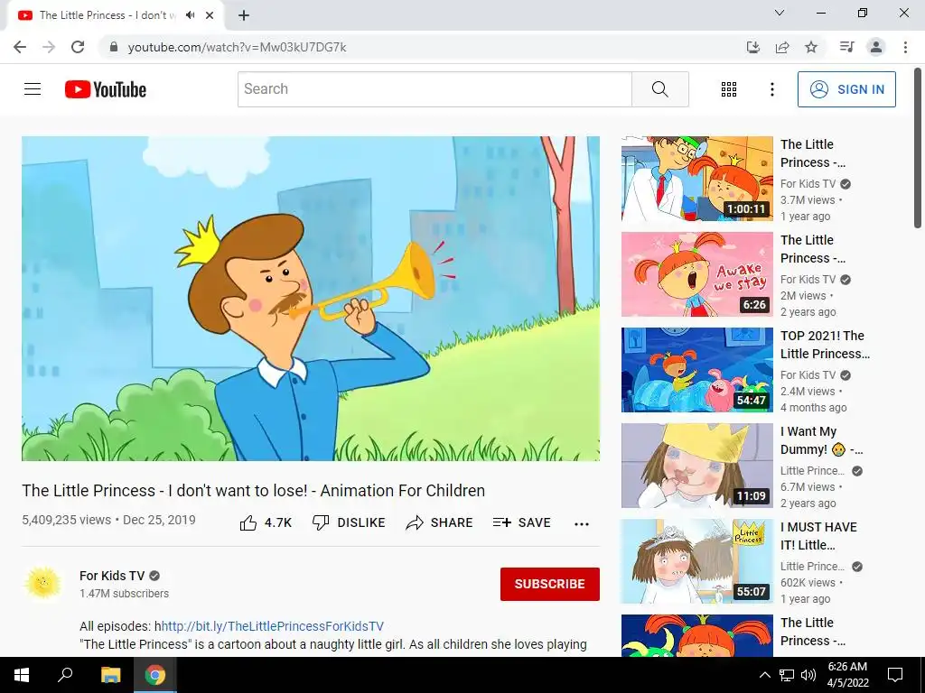Open For Kids TV channel name link
This screenshot has height=693, width=925.
[x=112, y=576]
